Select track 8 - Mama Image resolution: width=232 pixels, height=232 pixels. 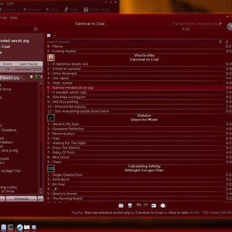(x=139, y=46)
